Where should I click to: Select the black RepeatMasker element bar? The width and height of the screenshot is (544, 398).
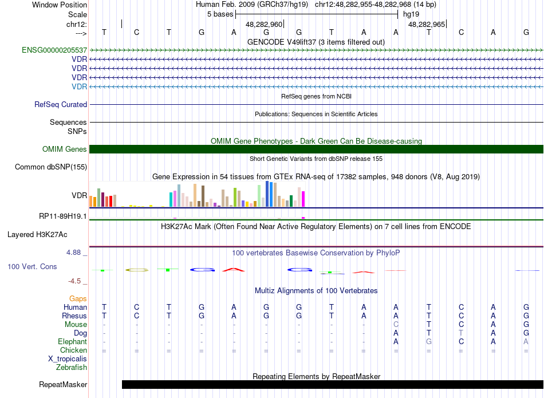333,384
